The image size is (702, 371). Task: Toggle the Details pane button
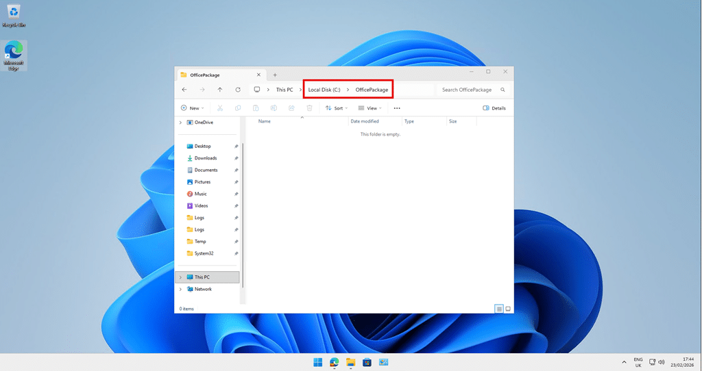[494, 108]
